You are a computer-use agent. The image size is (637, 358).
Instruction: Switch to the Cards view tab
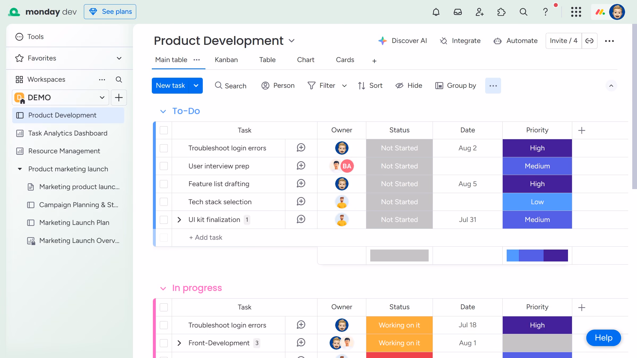pos(345,60)
